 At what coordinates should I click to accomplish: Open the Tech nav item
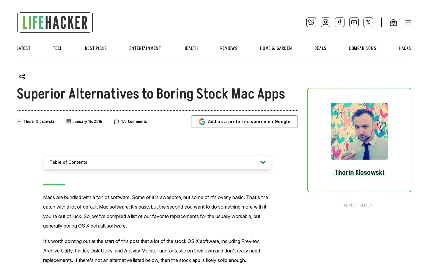pos(58,48)
